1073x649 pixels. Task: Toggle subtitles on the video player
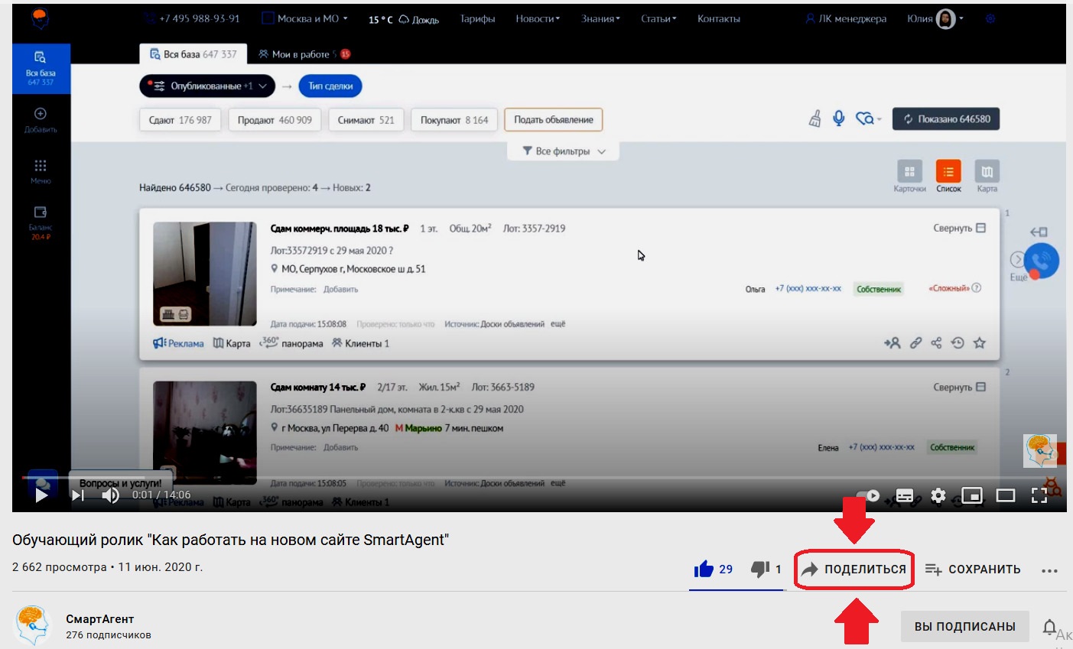(905, 495)
